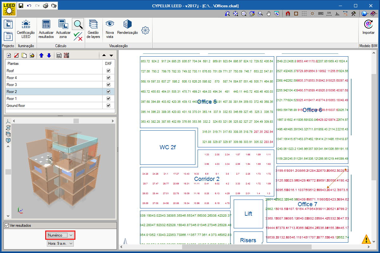Click the DXF/DWG template icon

click(59, 55)
